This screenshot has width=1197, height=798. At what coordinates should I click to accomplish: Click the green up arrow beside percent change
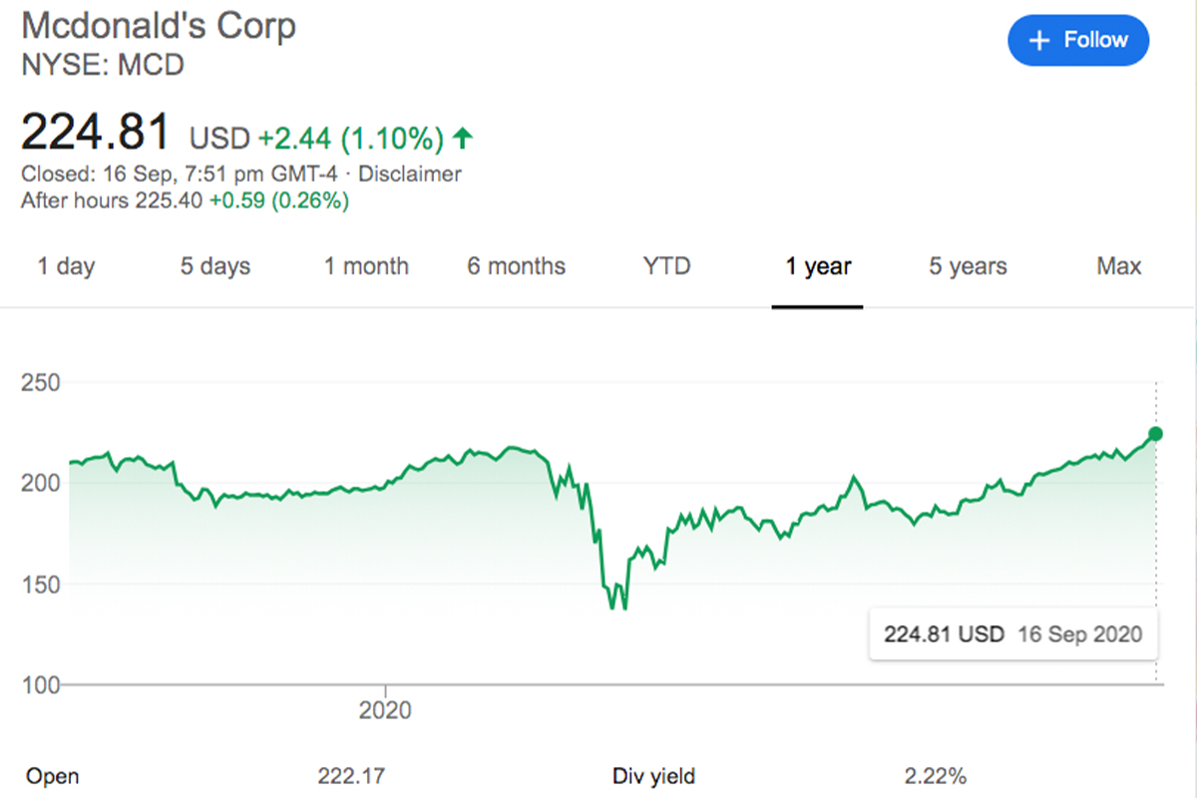pyautogui.click(x=462, y=137)
